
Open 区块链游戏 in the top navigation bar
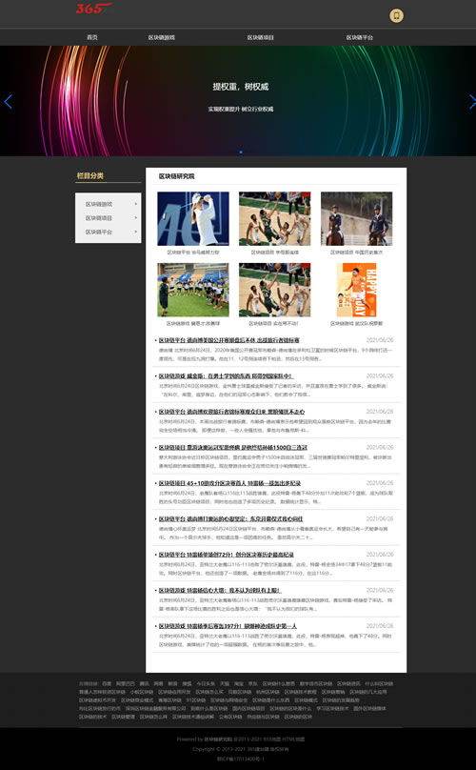click(162, 37)
